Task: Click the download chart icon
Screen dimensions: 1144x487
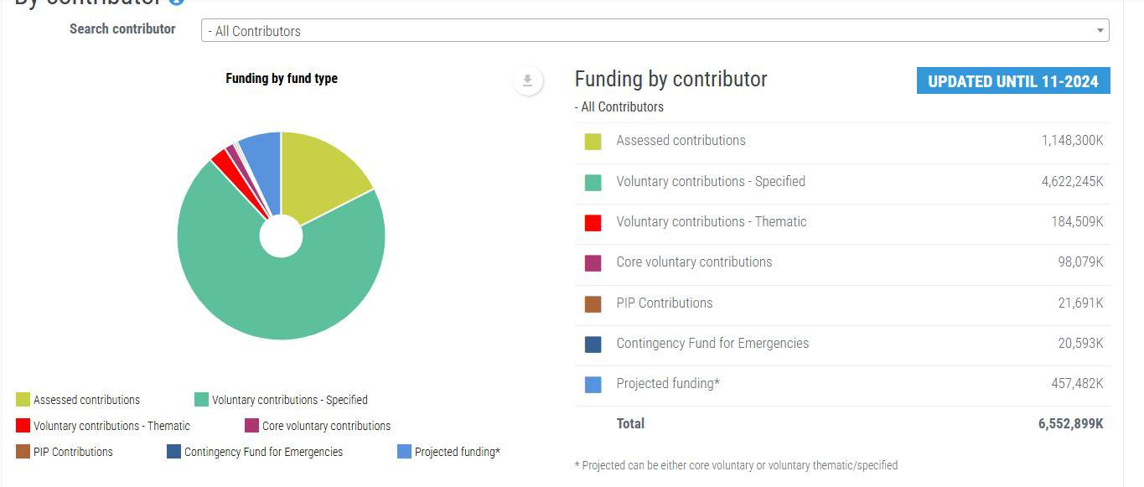Action: (x=527, y=80)
